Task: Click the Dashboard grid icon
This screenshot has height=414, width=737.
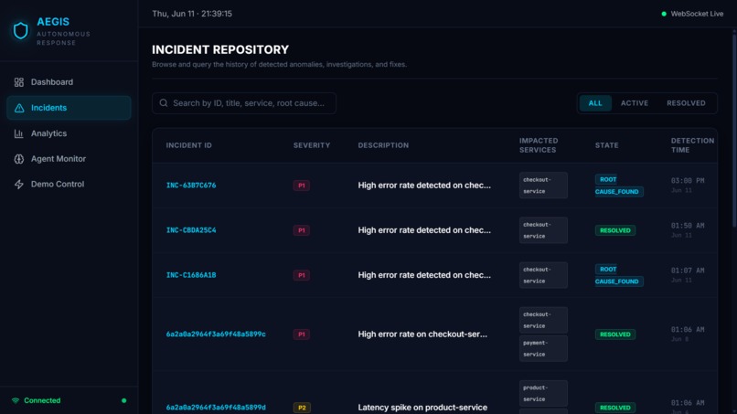Action: point(19,82)
